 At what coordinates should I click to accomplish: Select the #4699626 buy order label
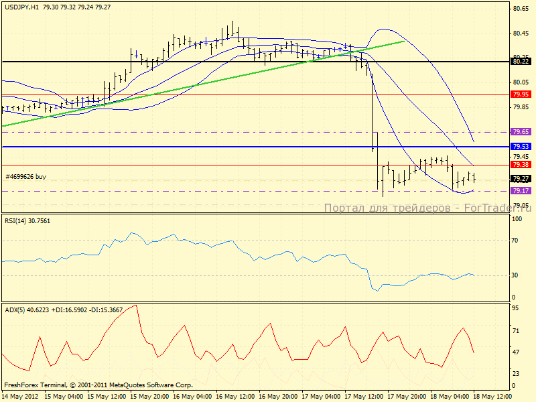click(x=26, y=177)
